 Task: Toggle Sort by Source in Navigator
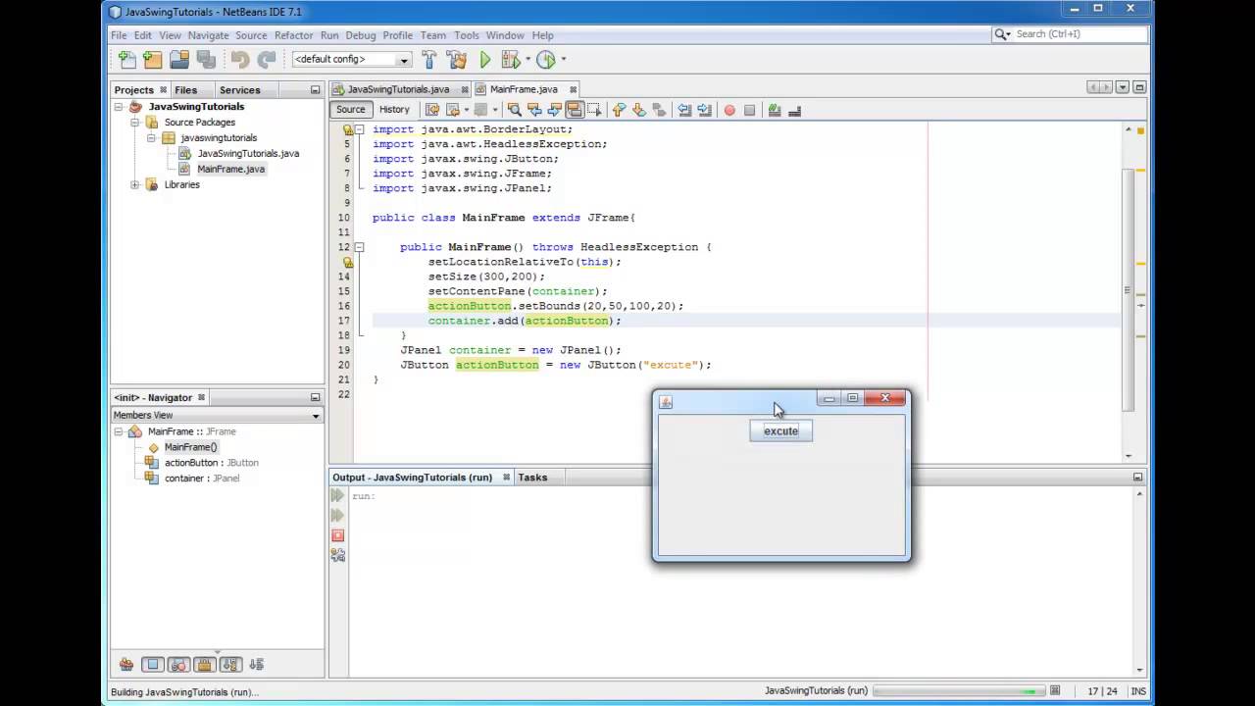click(257, 664)
